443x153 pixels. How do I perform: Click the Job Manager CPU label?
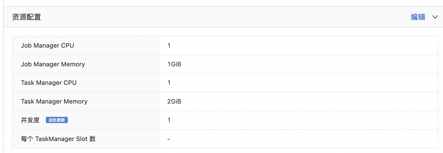47,46
